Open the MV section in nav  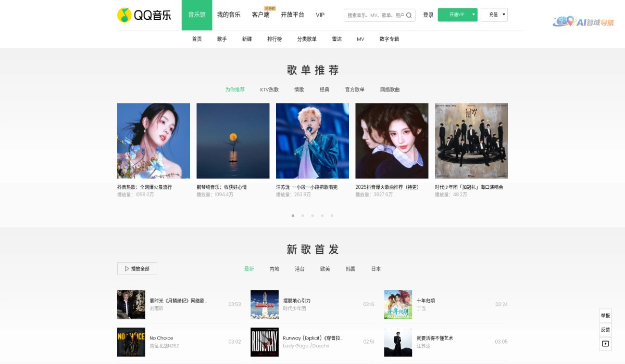tap(360, 39)
